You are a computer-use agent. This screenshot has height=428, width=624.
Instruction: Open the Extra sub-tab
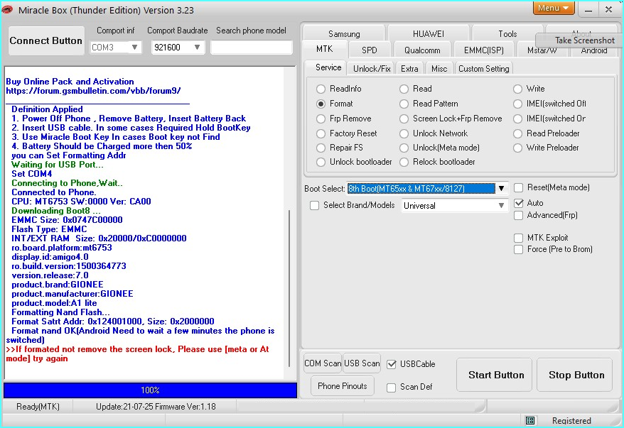point(409,69)
